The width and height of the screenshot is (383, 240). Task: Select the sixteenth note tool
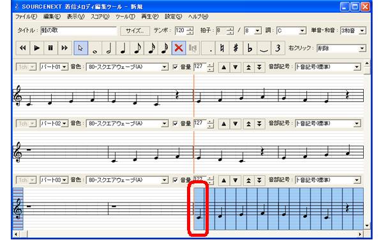[151, 48]
